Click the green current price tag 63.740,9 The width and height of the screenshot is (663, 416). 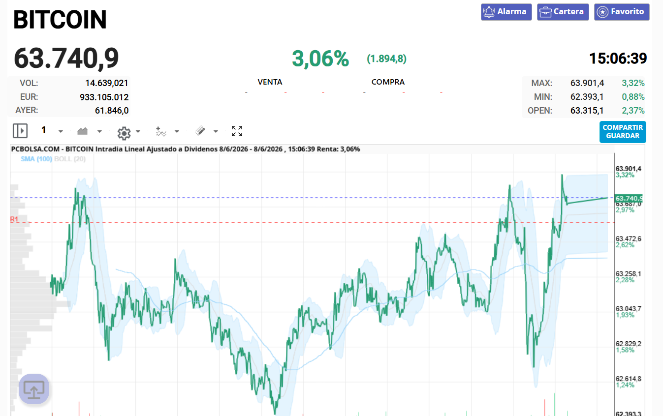629,198
